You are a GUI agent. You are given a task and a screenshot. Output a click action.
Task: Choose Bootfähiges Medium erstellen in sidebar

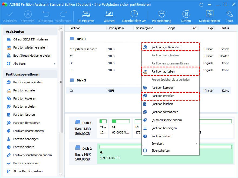coord(32,56)
